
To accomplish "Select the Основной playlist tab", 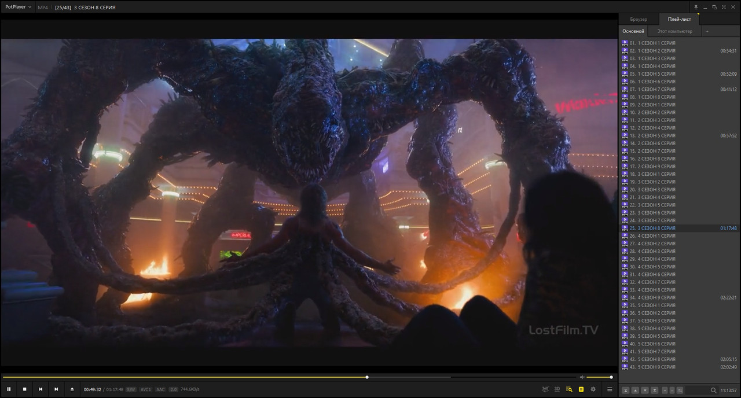I will pyautogui.click(x=633, y=31).
